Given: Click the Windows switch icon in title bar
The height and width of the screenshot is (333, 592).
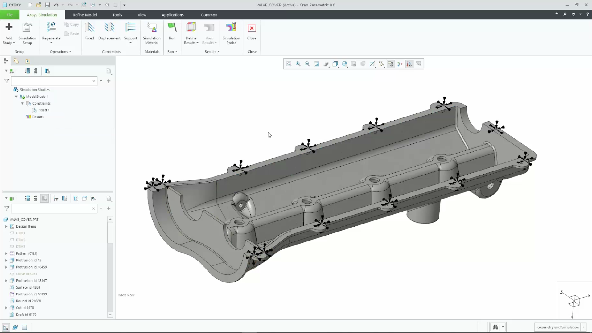Looking at the screenshot, I should coord(92,5).
